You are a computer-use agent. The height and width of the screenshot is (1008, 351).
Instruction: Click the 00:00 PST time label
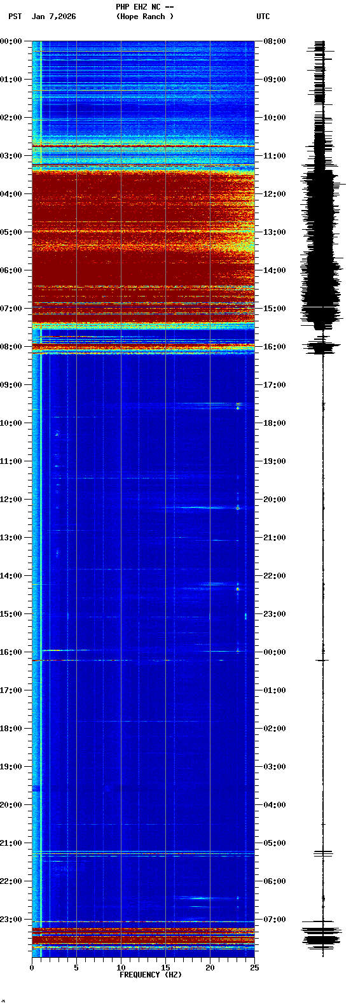pos(11,41)
